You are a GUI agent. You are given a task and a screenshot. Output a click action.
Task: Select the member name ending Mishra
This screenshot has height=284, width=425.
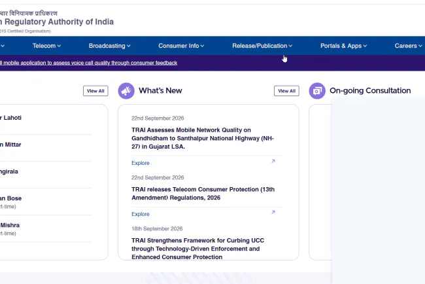point(10,225)
